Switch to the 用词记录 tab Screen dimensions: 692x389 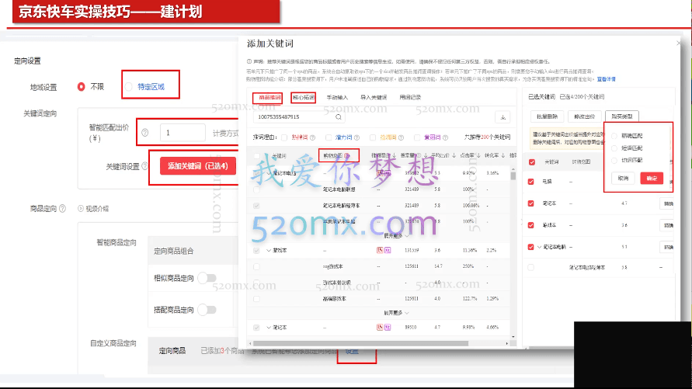410,98
